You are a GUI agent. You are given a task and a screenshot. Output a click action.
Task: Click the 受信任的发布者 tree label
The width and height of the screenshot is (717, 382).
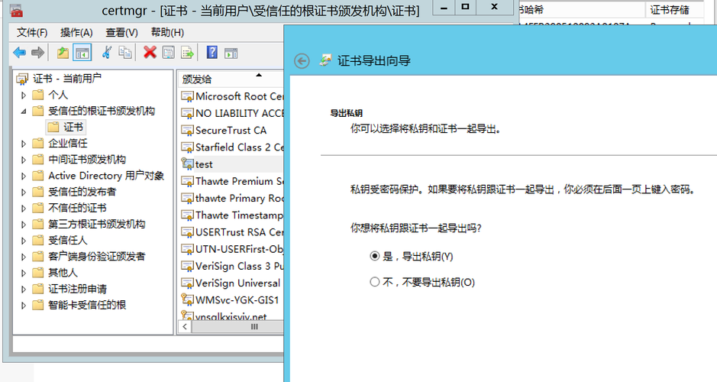coord(82,192)
